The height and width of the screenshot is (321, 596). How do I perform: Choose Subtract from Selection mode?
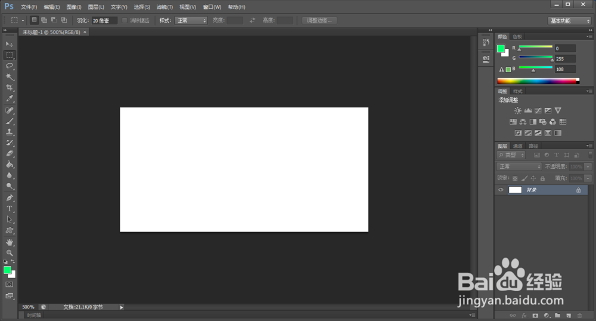click(54, 20)
